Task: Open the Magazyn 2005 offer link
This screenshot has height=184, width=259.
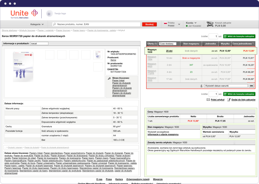Action: 152,79
